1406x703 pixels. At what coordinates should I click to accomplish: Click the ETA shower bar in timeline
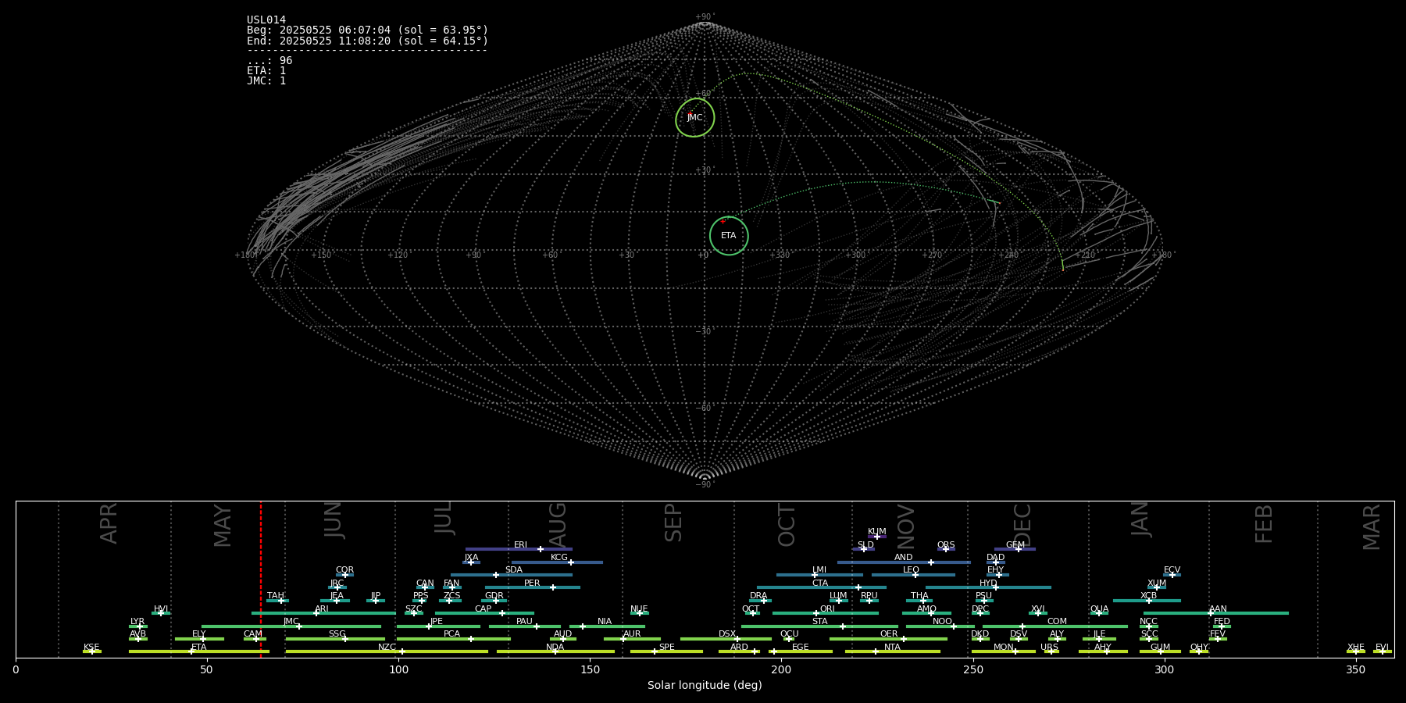point(199,651)
